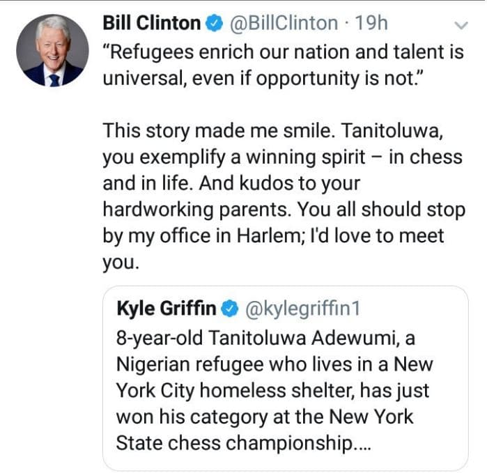
Task: Click the 'hardworking parents' line
Action: (284, 210)
